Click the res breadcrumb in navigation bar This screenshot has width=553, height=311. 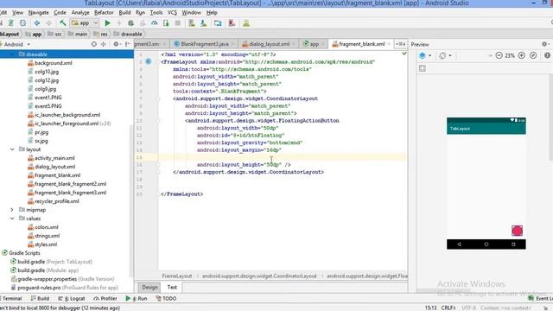[100, 35]
